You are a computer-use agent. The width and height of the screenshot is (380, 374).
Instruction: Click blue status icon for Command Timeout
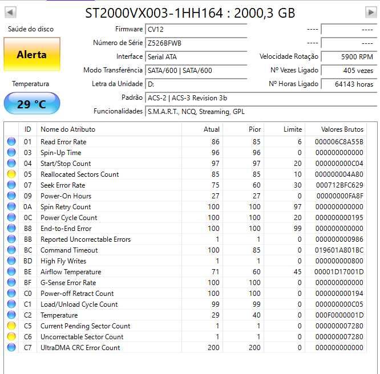pos(11,250)
